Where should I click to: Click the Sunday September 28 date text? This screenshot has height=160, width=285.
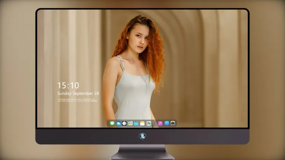[x=78, y=93]
